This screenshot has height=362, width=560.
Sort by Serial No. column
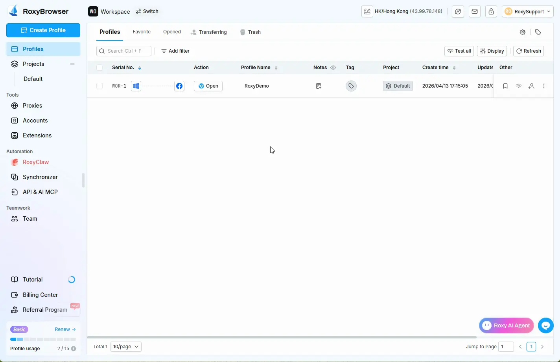click(x=140, y=68)
